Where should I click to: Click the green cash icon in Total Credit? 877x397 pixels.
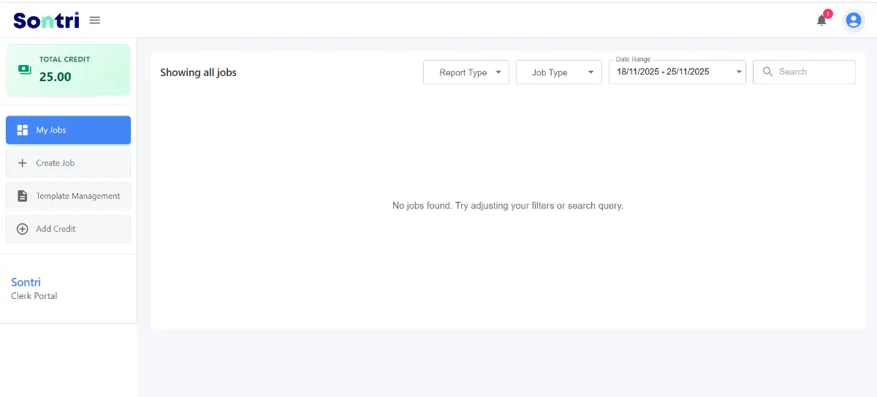[x=25, y=69]
